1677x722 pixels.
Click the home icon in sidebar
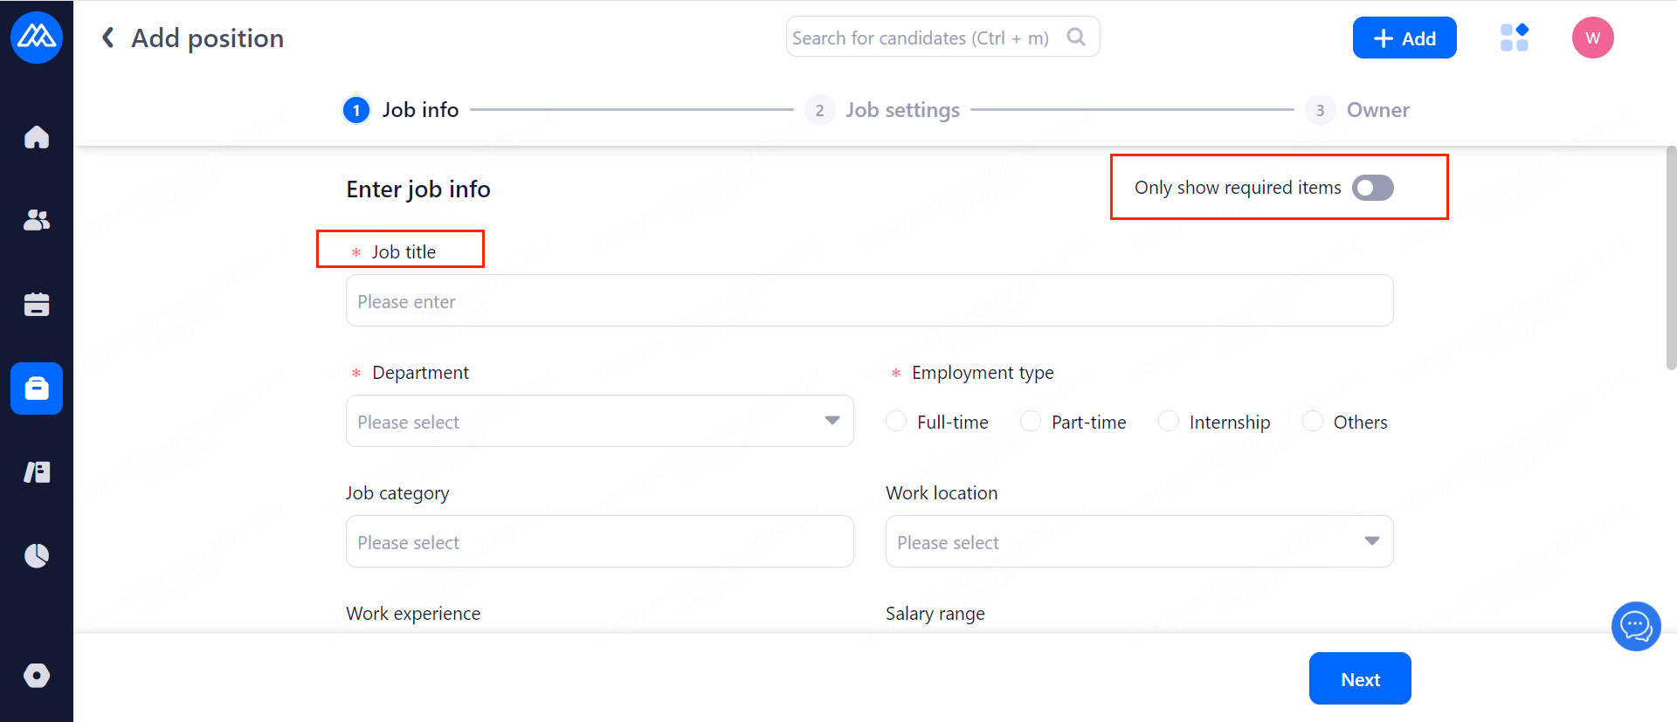coord(37,137)
